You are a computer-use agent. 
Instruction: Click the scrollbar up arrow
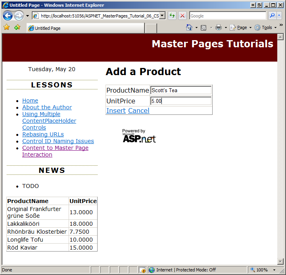pos(280,37)
